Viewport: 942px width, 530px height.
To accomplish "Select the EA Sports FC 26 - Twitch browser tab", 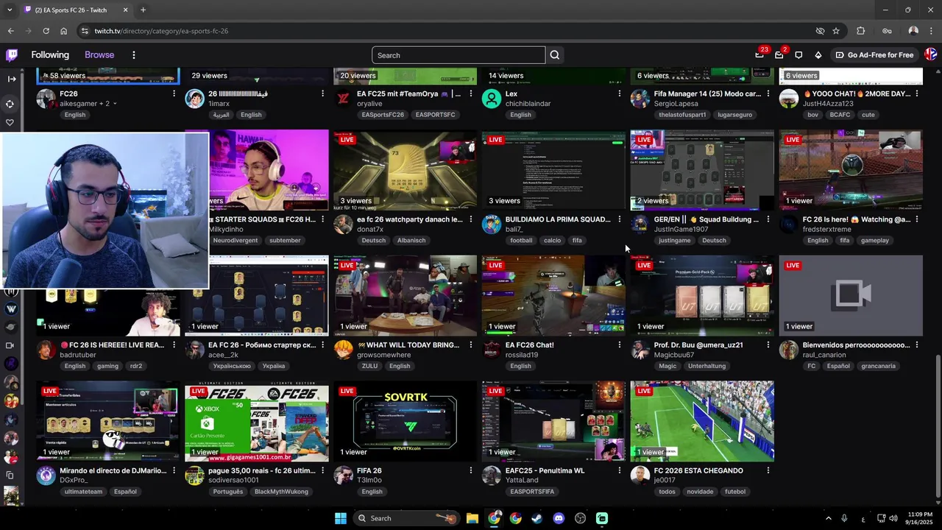I will [x=76, y=10].
